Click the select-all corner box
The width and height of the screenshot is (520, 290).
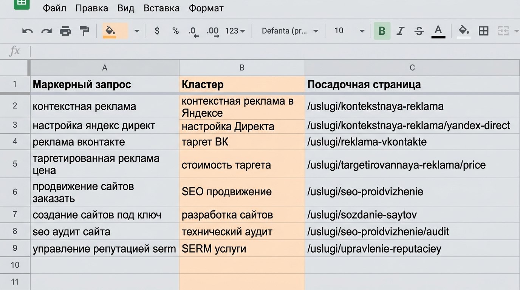point(15,68)
